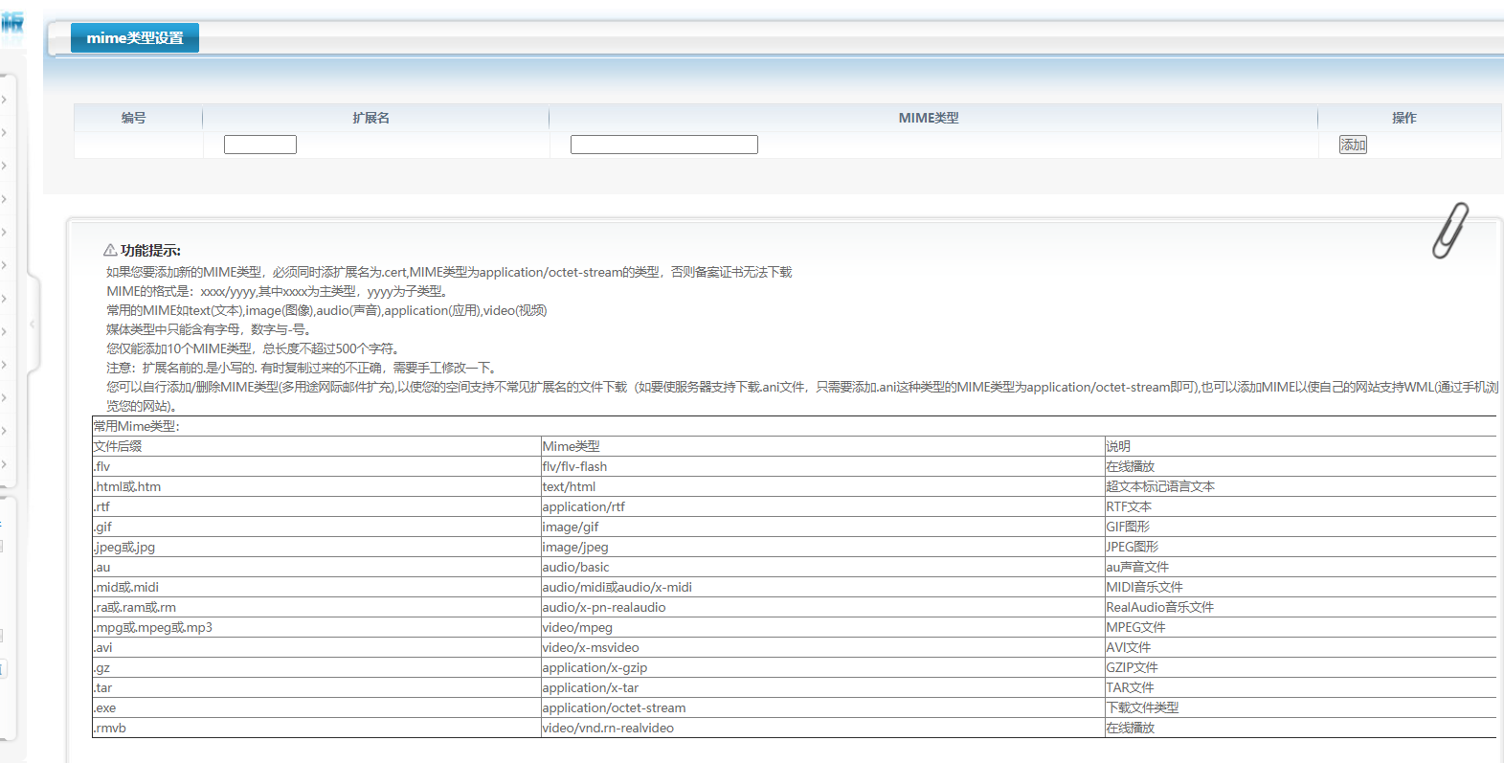Click the paperclip icon on the tips panel
The width and height of the screenshot is (1504, 763).
[1449, 231]
